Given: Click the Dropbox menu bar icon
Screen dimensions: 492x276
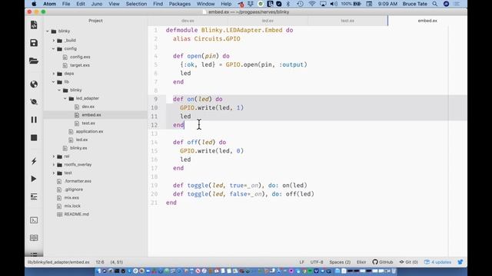Looking at the screenshot, I should [x=251, y=4].
